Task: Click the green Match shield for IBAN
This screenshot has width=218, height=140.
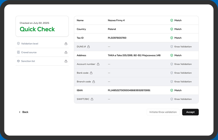Action: click(172, 90)
